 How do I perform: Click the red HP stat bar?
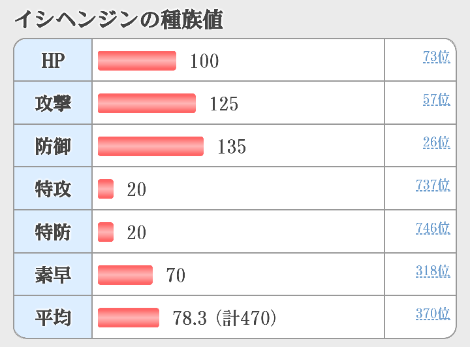(x=137, y=61)
